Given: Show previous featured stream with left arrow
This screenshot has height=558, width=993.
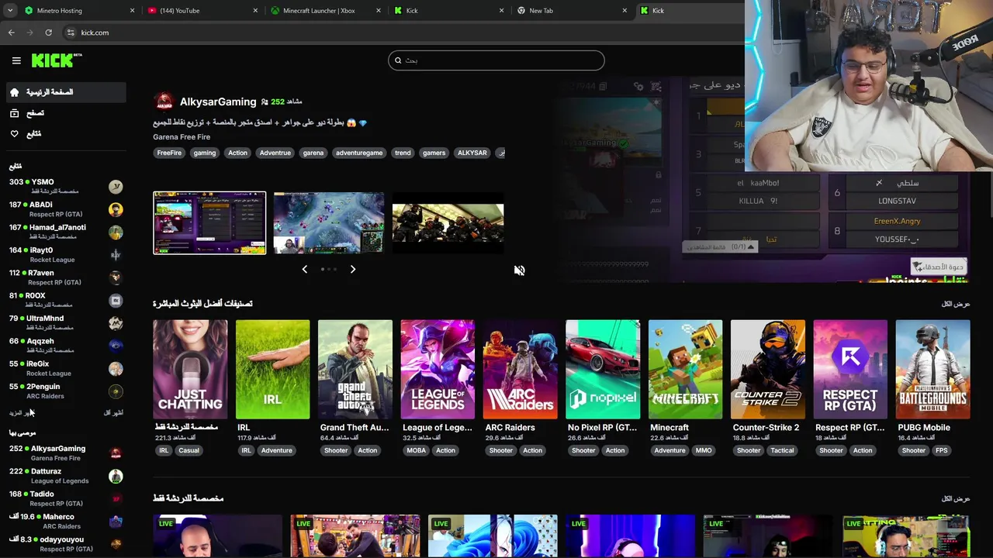Looking at the screenshot, I should click(304, 269).
